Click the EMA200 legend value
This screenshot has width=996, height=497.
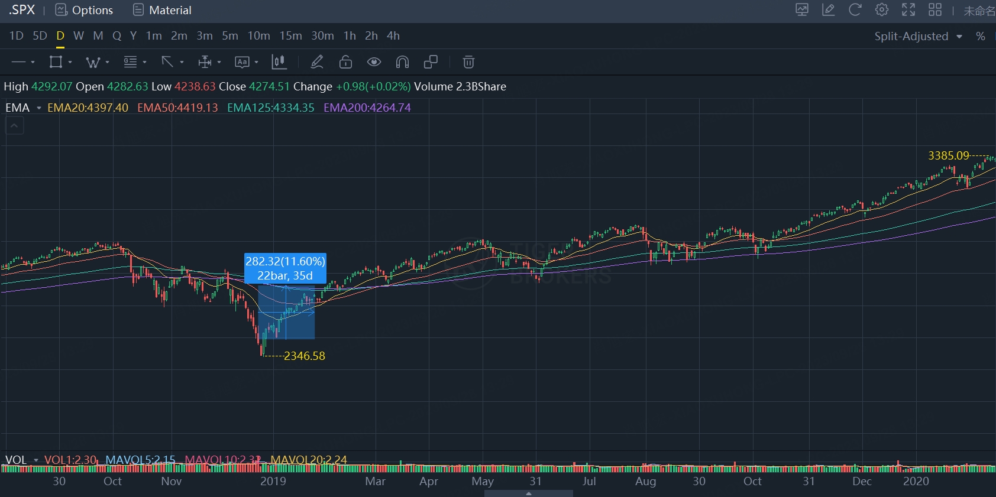point(367,108)
